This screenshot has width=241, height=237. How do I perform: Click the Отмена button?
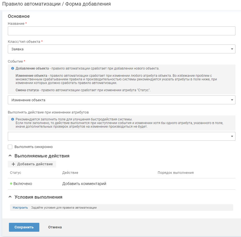coord(55,227)
